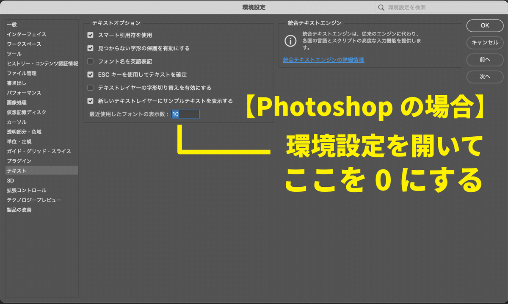Open ヒストリー・コンテンツ認証情報 category
This screenshot has width=508, height=304.
tap(41, 64)
